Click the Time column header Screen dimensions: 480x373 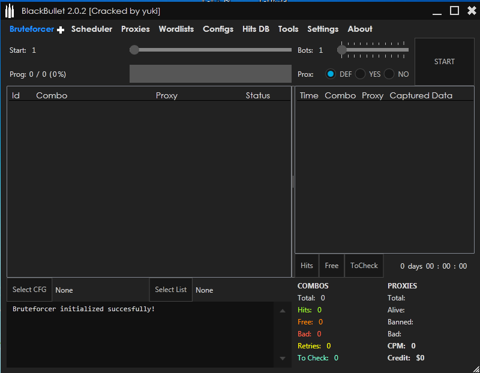coord(309,95)
